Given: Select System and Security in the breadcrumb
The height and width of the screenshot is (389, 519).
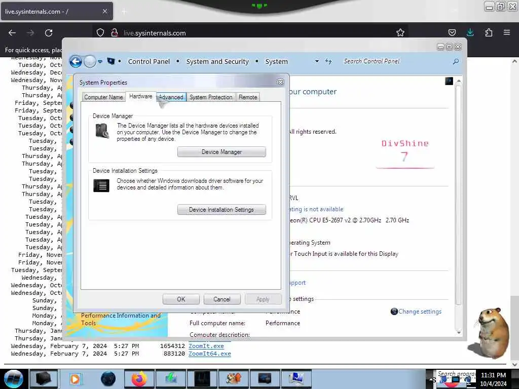Looking at the screenshot, I should pos(217,61).
